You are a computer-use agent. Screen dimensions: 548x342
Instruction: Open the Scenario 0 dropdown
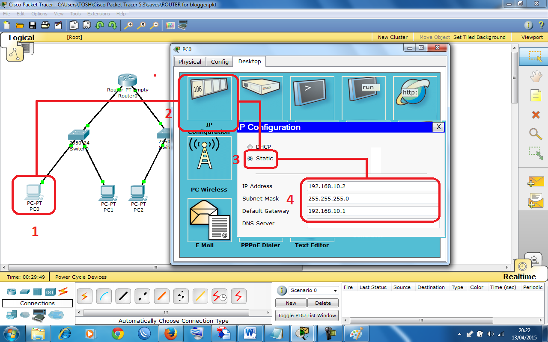(x=314, y=290)
